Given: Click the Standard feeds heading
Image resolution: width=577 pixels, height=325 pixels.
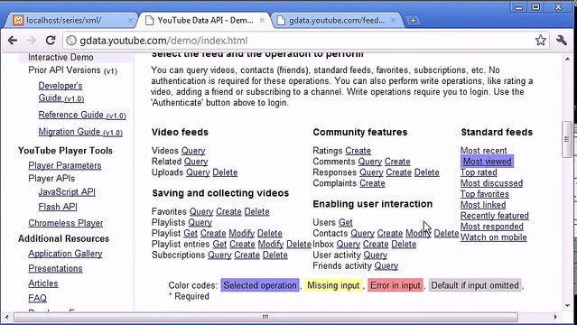Looking at the screenshot, I should [497, 132].
